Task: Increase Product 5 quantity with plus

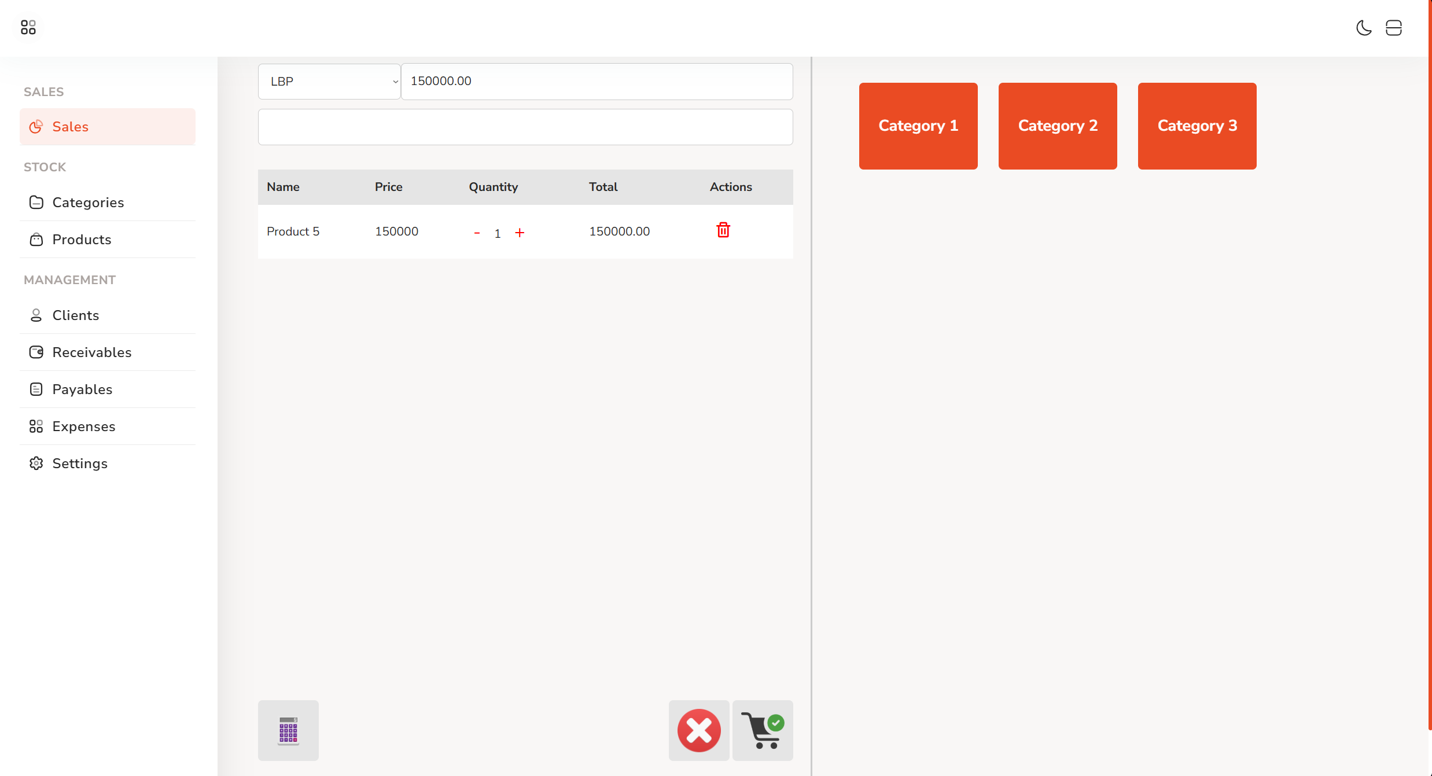Action: (x=520, y=233)
